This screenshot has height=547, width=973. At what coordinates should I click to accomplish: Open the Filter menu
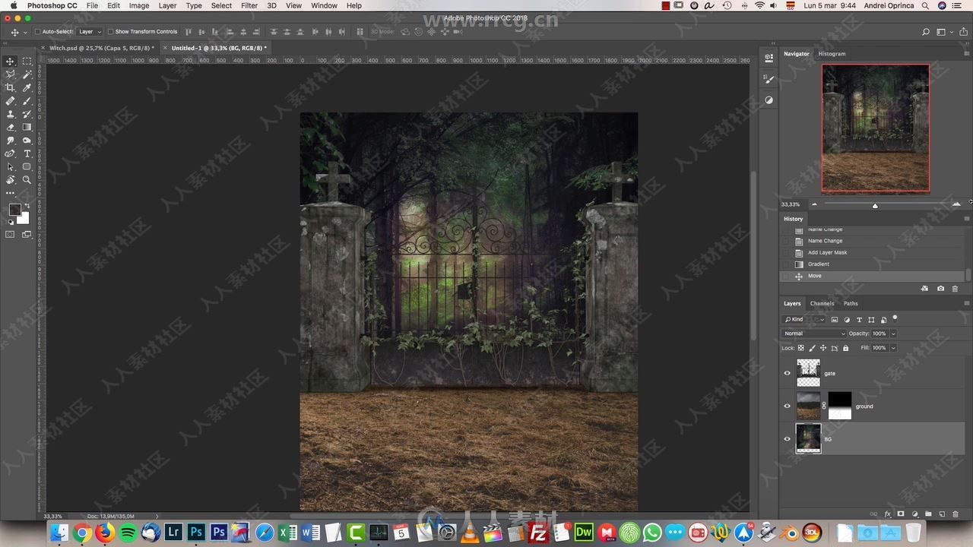[x=249, y=5]
